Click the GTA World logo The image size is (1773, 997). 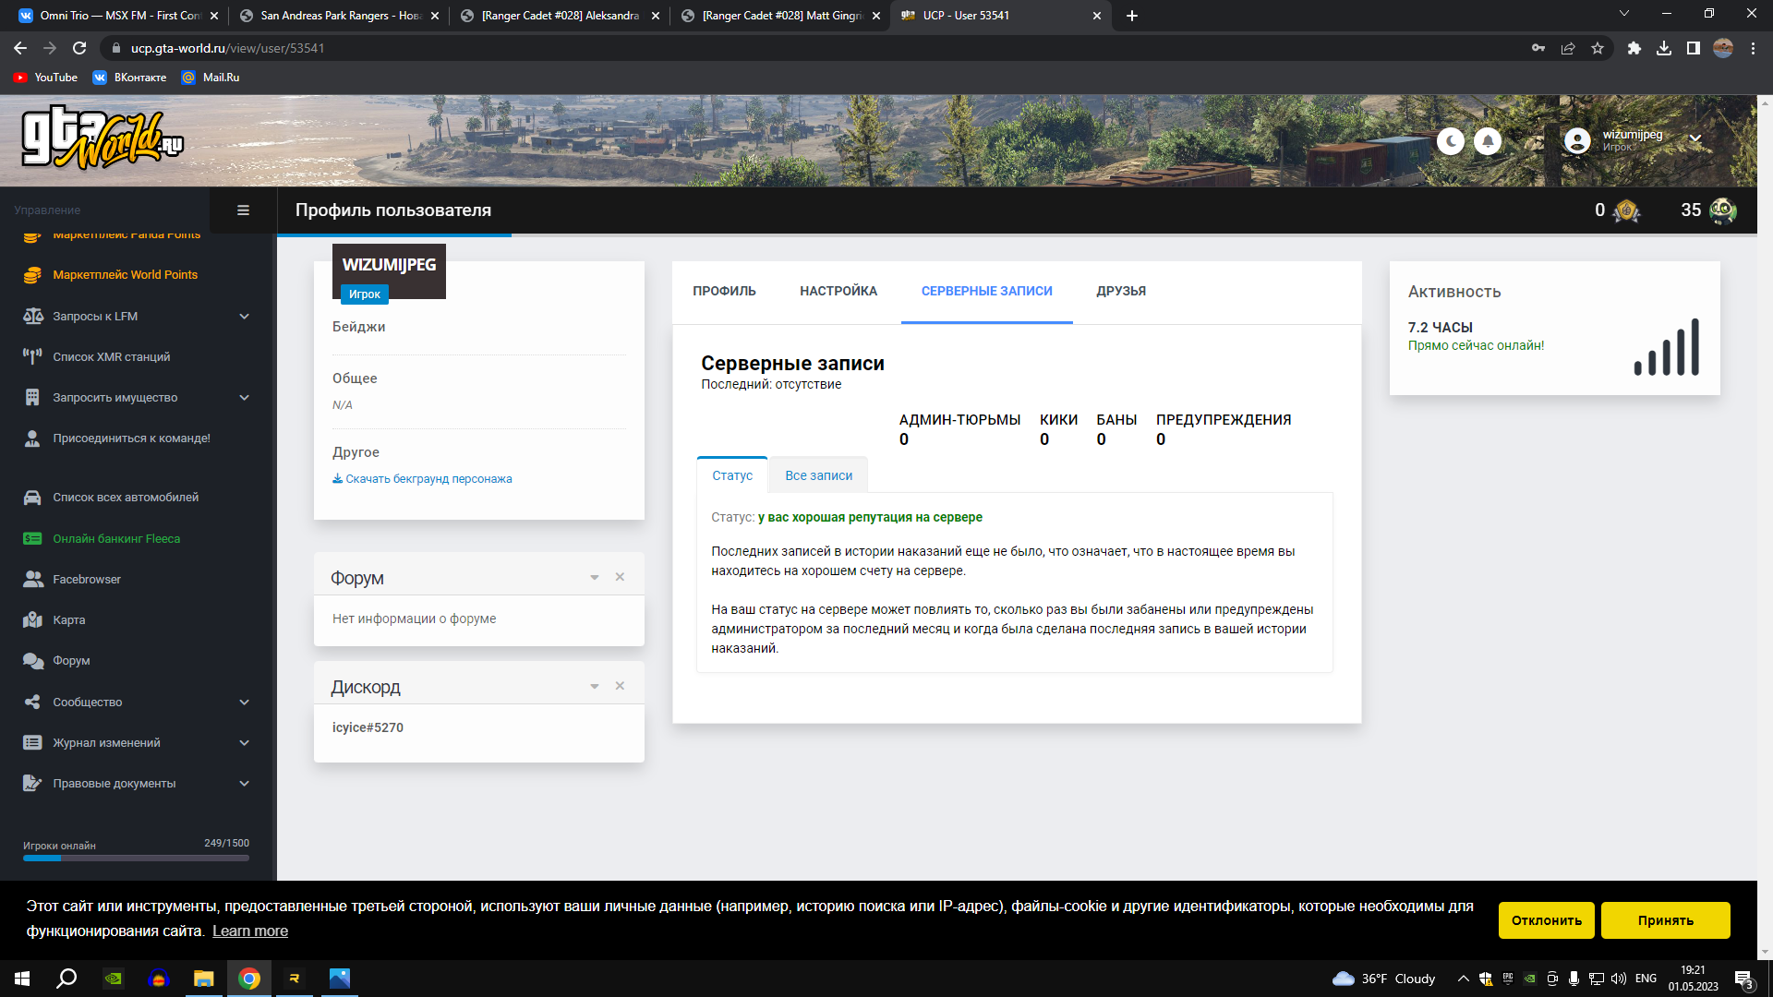103,139
